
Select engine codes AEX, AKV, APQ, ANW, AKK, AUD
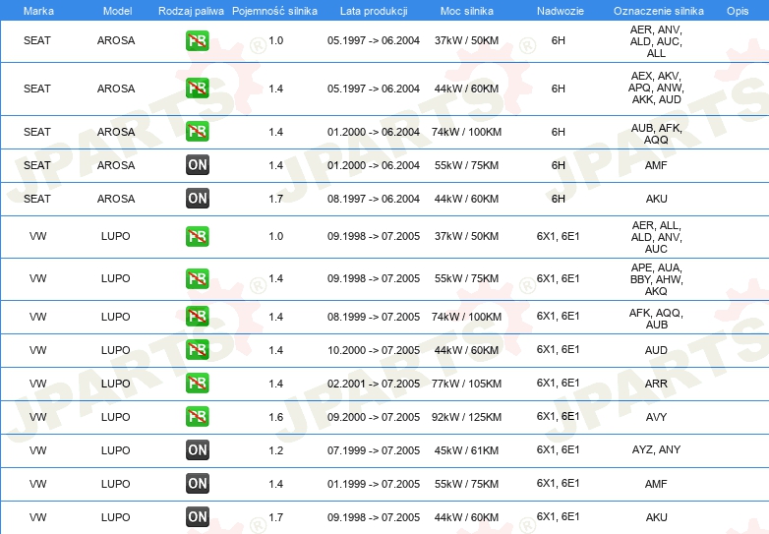656,88
